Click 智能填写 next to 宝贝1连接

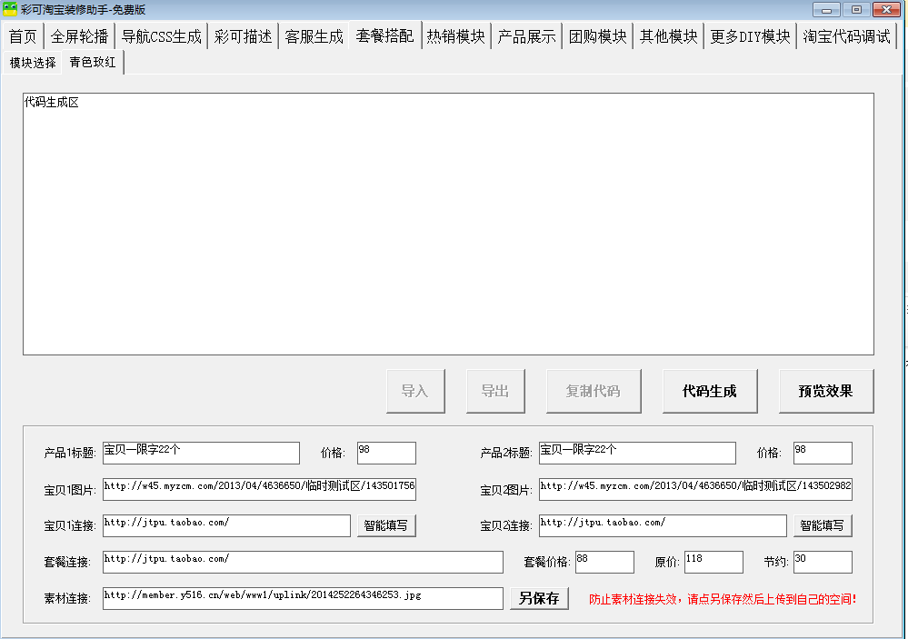coord(386,525)
